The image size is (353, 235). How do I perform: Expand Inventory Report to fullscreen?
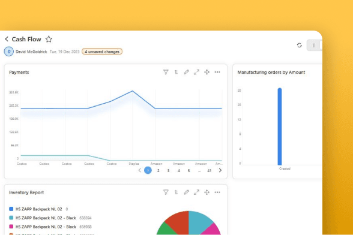196,192
